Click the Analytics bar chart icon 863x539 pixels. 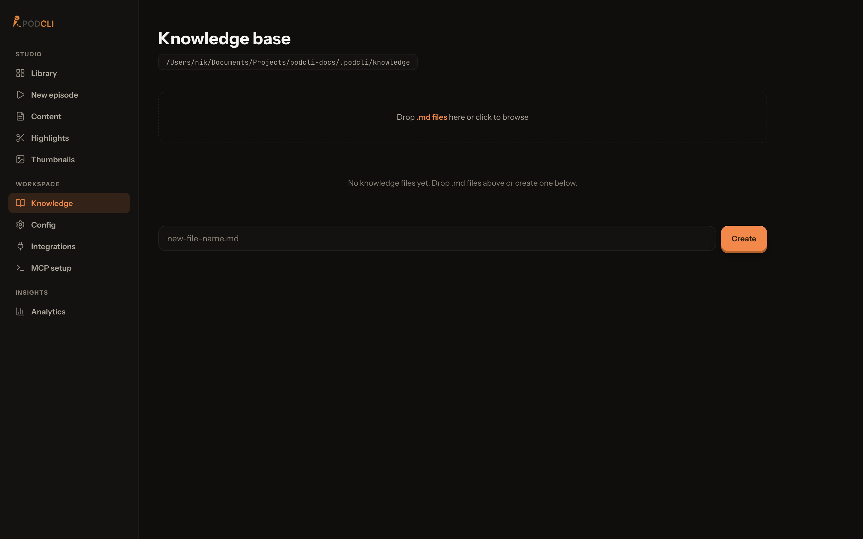[20, 311]
